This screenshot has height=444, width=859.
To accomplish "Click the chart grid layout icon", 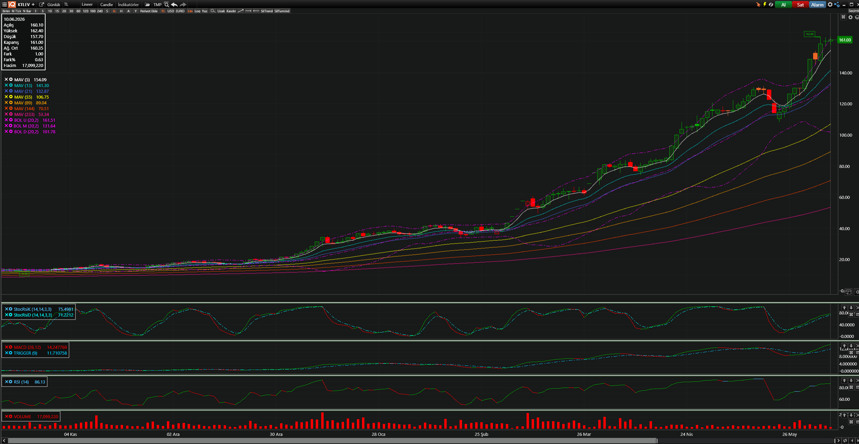I will 843,17.
